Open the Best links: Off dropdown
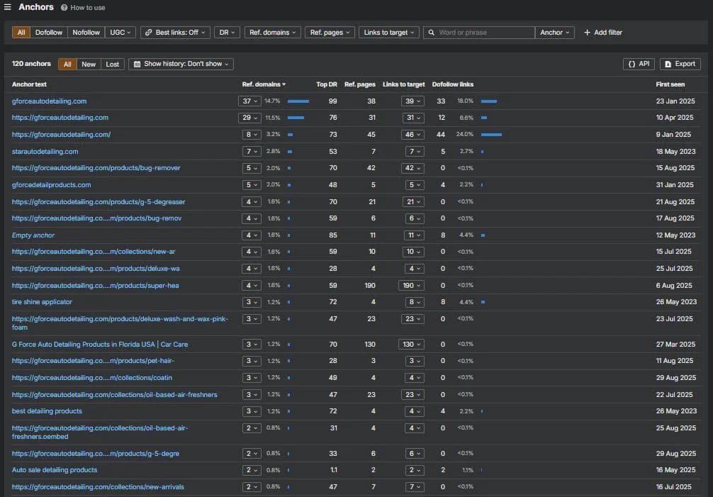This screenshot has height=497, width=713. 175,33
